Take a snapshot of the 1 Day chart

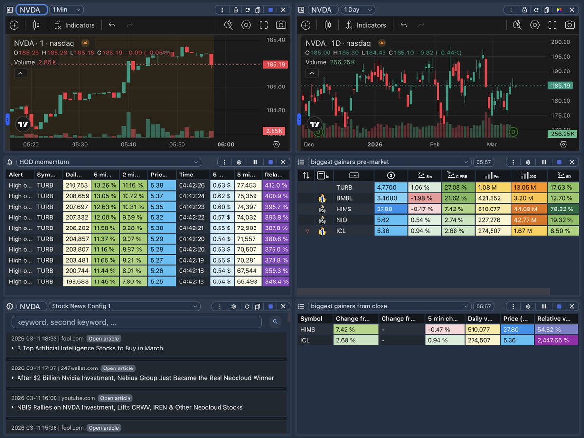click(569, 25)
